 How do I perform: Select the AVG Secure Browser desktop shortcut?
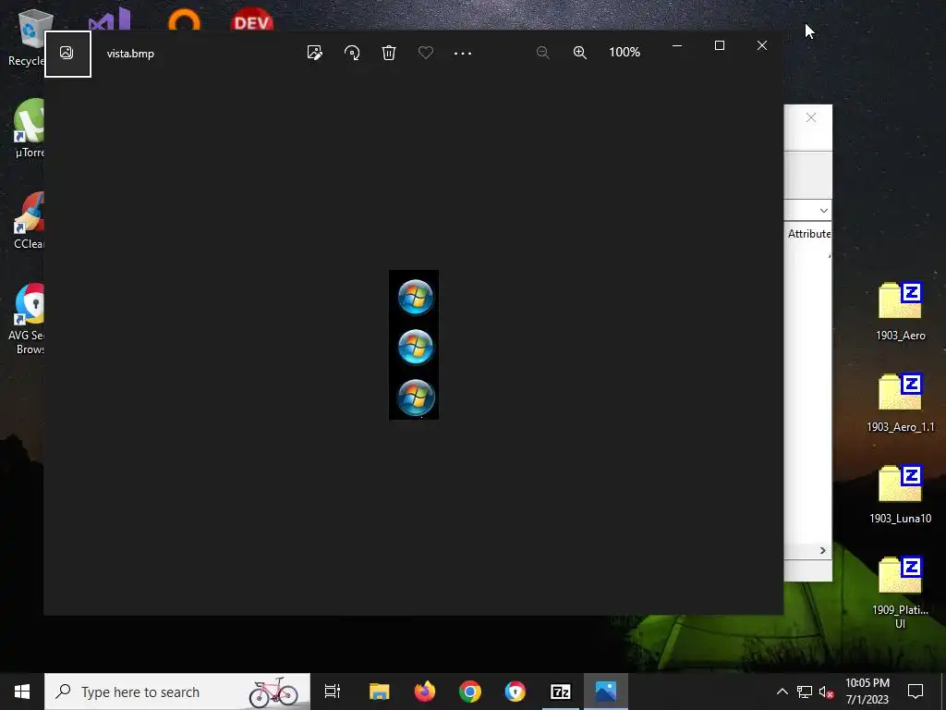pos(27,319)
